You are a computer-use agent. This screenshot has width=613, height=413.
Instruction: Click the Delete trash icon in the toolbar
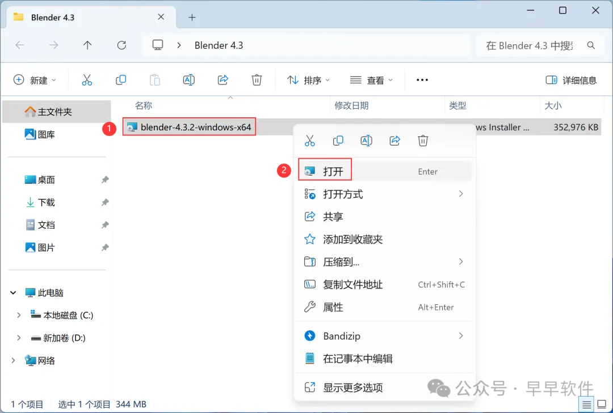coord(257,80)
